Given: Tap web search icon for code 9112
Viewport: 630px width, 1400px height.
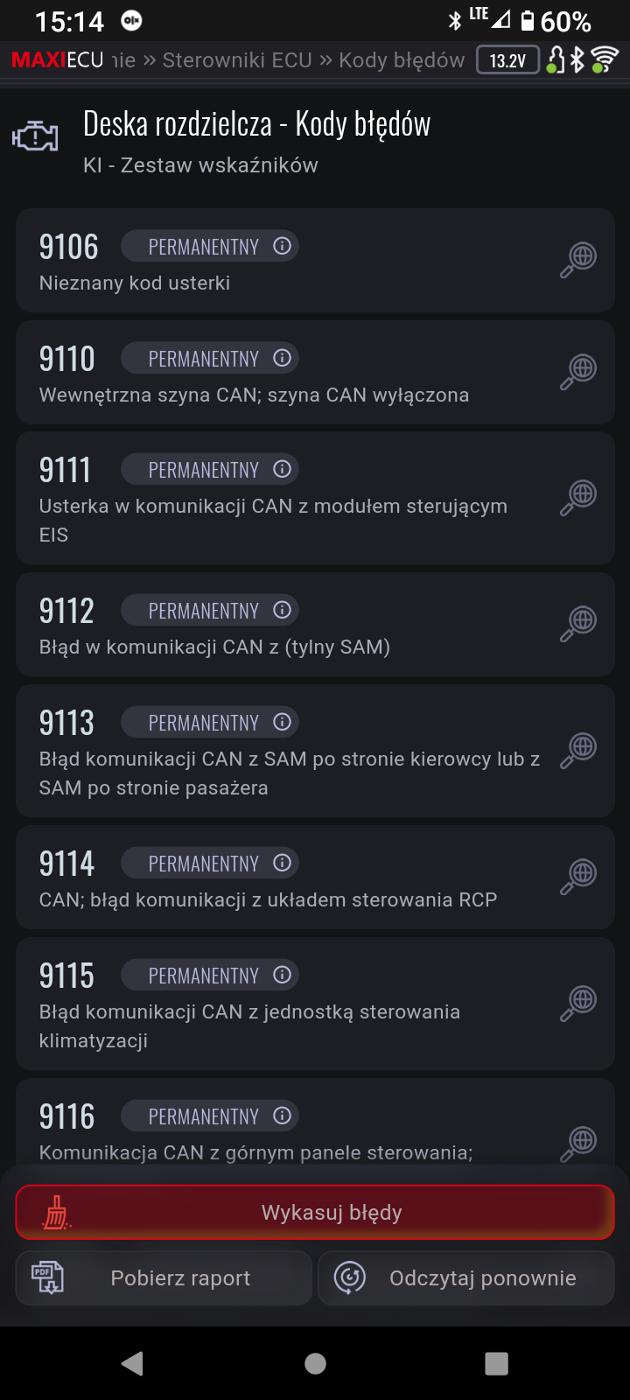Looking at the screenshot, I should point(579,624).
